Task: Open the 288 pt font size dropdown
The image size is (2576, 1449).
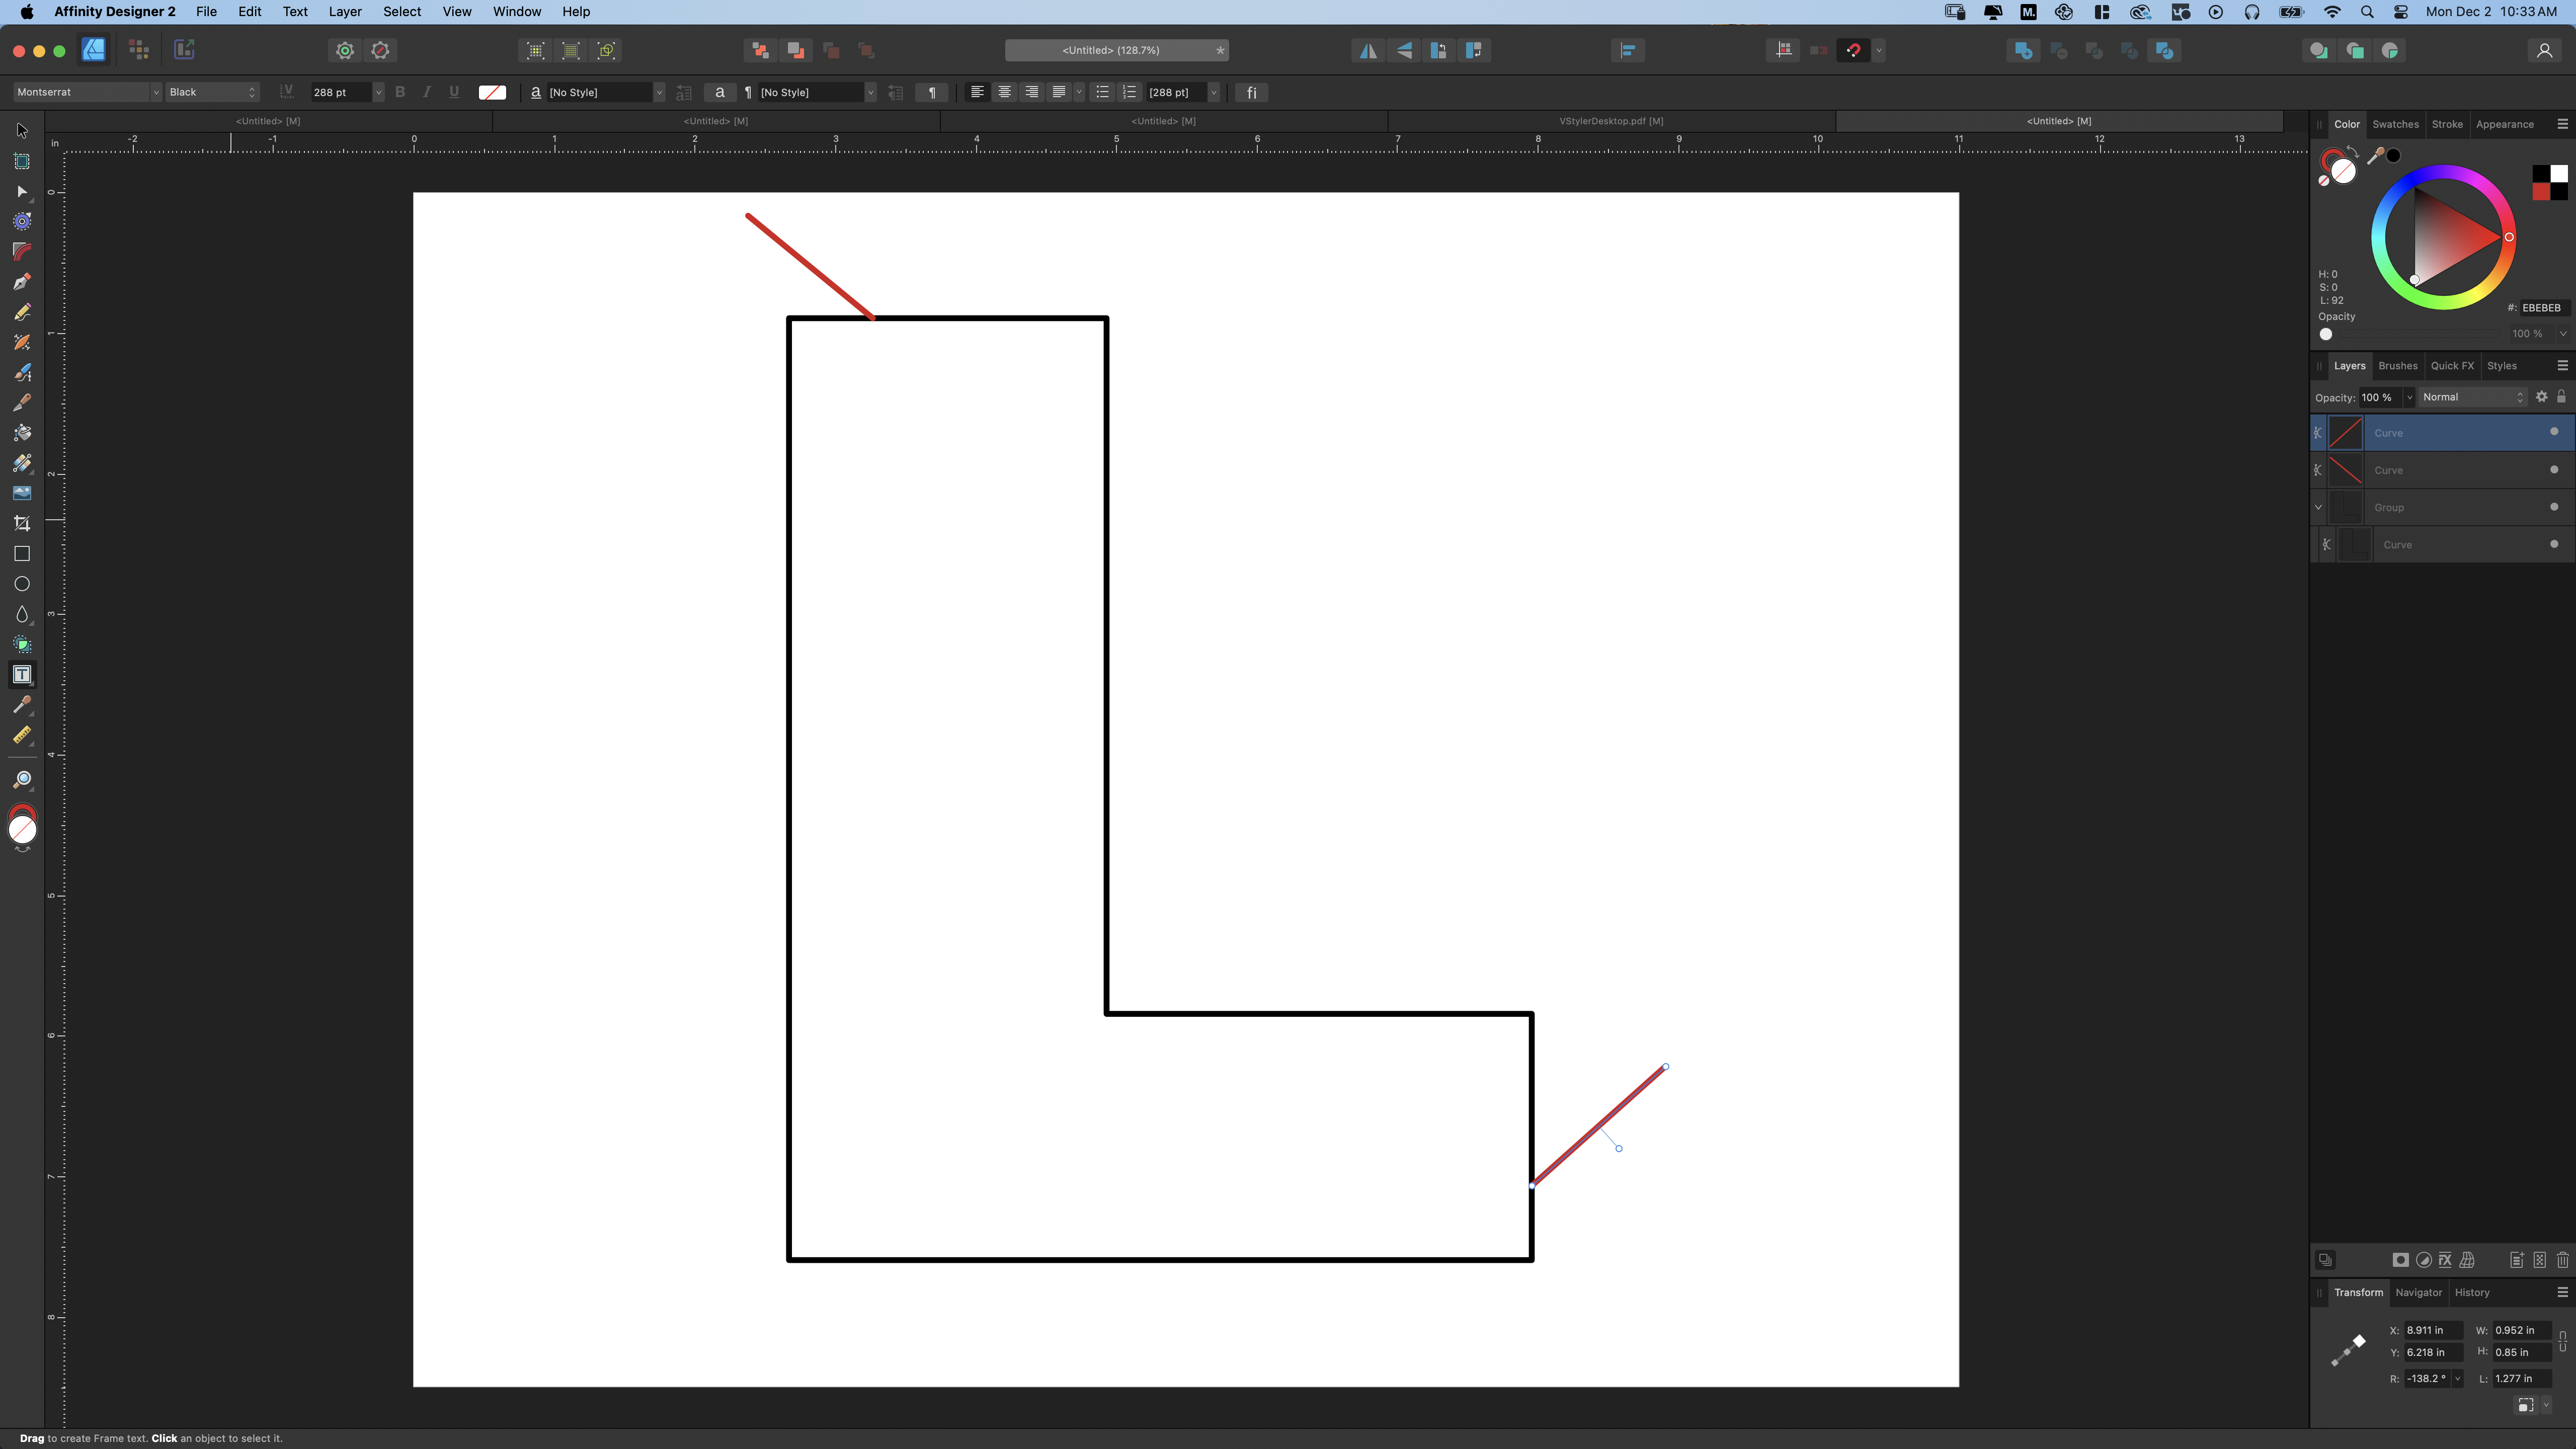Action: tap(378, 92)
